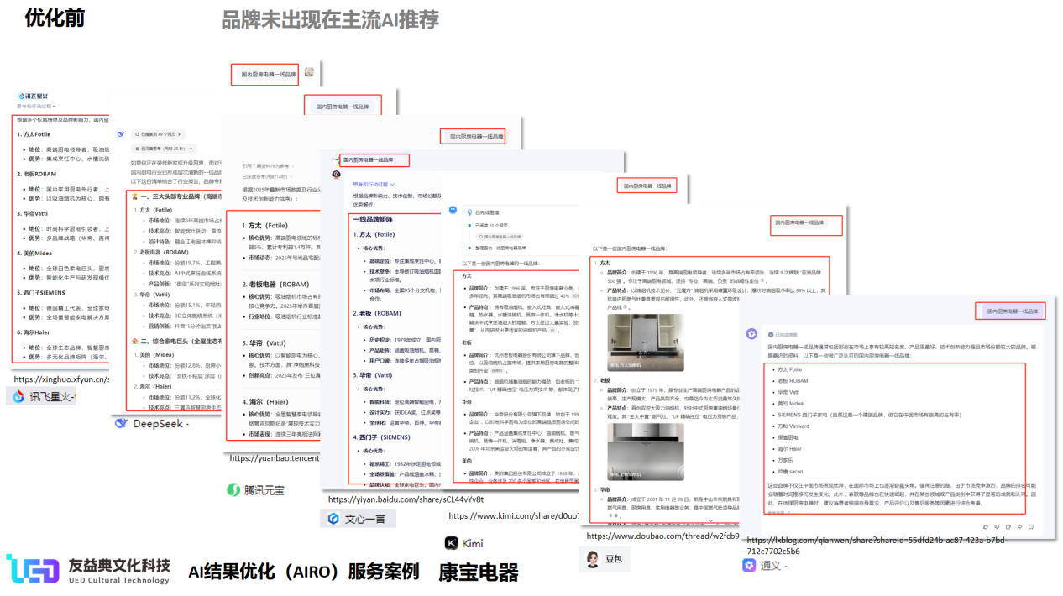Click DeepSeek heading 二、综合家电巨头
Image resolution: width=1063 pixels, height=596 pixels.
pos(178,342)
